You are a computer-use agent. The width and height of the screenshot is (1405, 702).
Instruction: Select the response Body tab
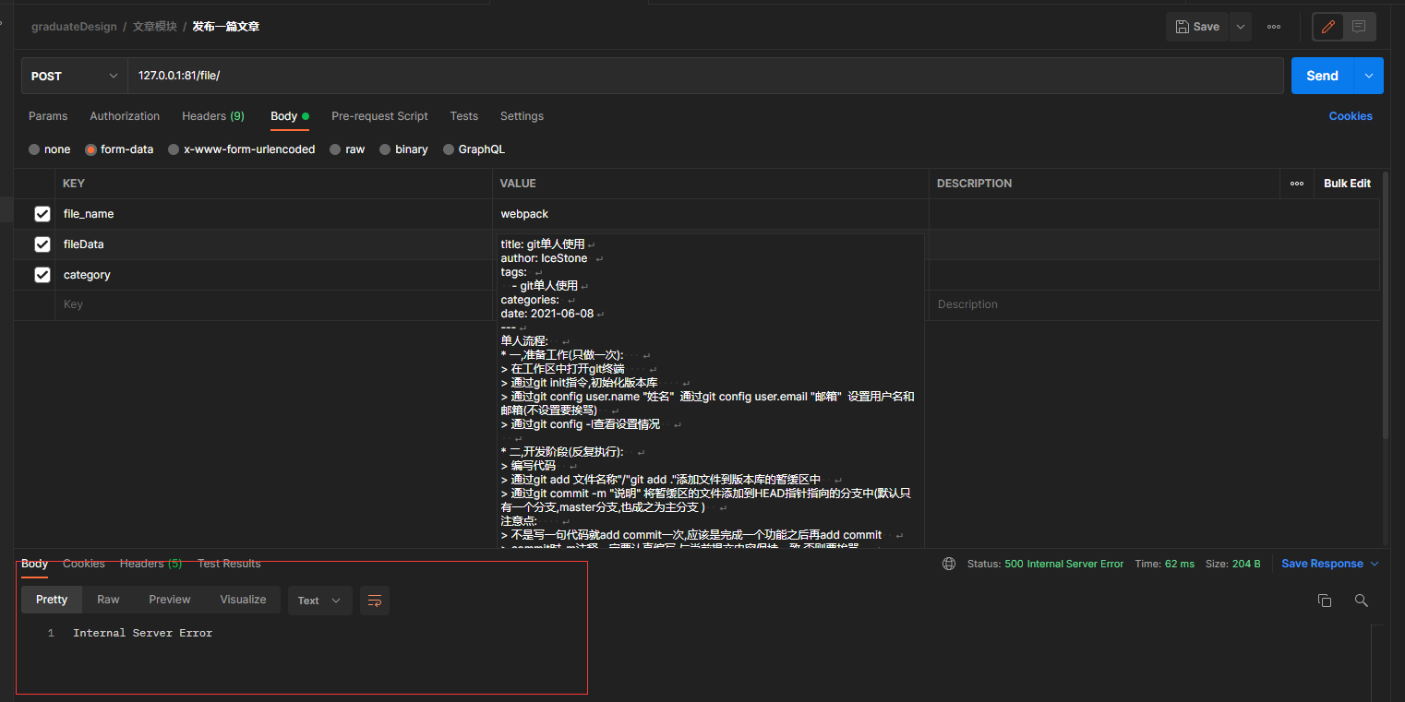click(x=35, y=564)
